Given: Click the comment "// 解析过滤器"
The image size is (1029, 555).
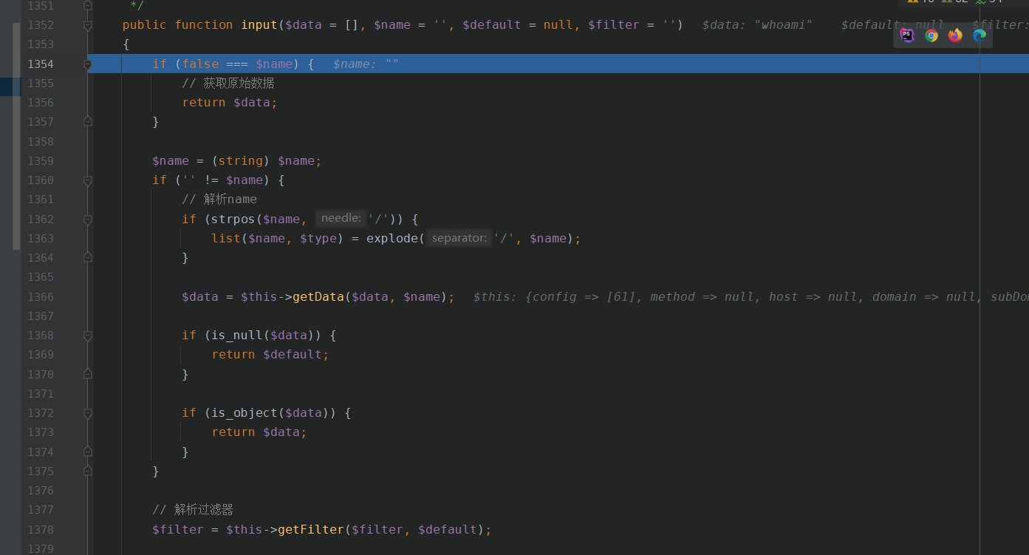Looking at the screenshot, I should 193,510.
